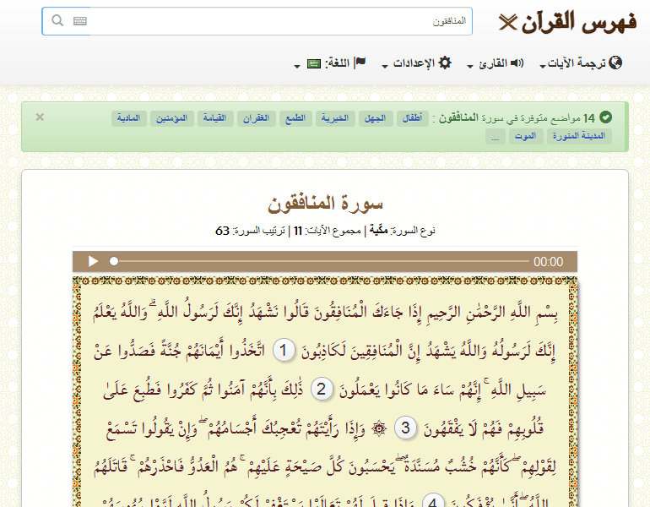The height and width of the screenshot is (507, 650).
Task: Dismiss the green topics notification
Action: point(40,117)
